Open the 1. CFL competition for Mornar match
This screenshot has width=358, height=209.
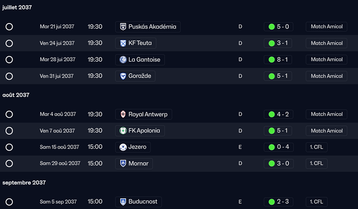(x=316, y=163)
